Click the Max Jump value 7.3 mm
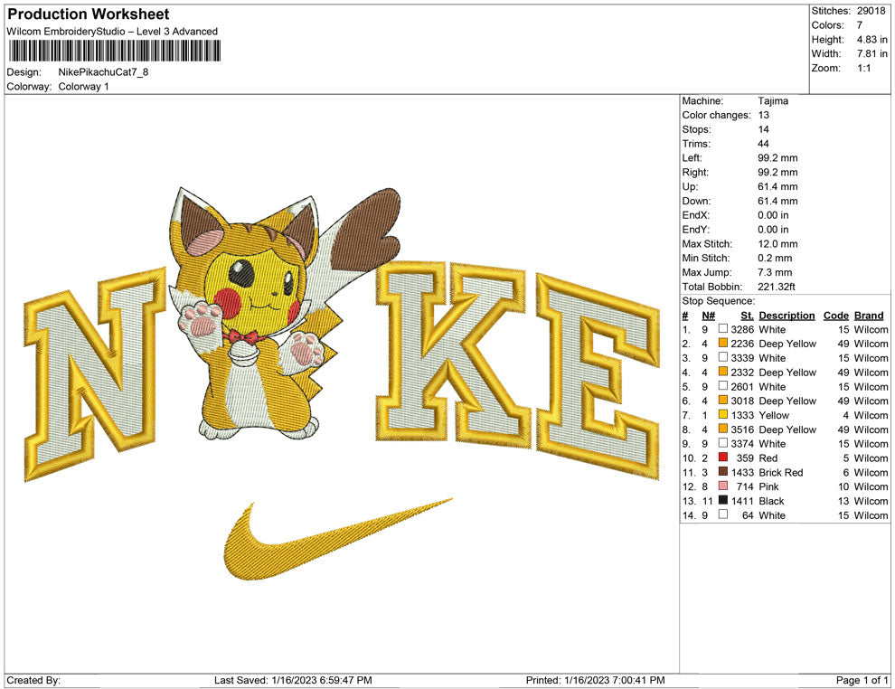 (x=775, y=272)
